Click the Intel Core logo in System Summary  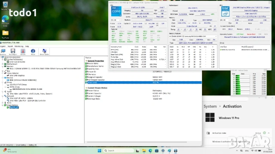(x=116, y=12)
